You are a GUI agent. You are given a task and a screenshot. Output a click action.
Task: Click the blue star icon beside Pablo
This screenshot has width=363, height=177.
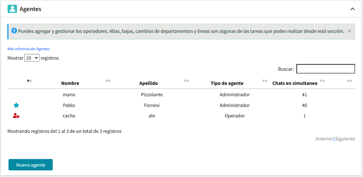coord(16,105)
